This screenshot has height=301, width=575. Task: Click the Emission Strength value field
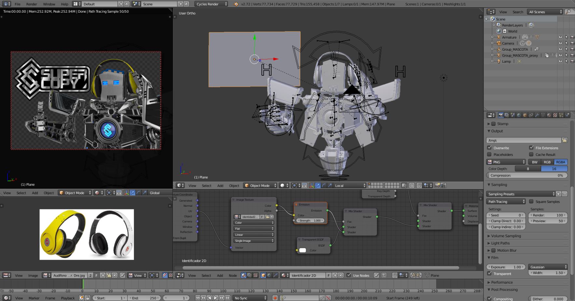point(310,220)
